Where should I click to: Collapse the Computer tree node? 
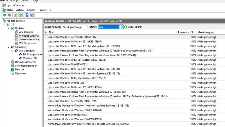point(8,47)
